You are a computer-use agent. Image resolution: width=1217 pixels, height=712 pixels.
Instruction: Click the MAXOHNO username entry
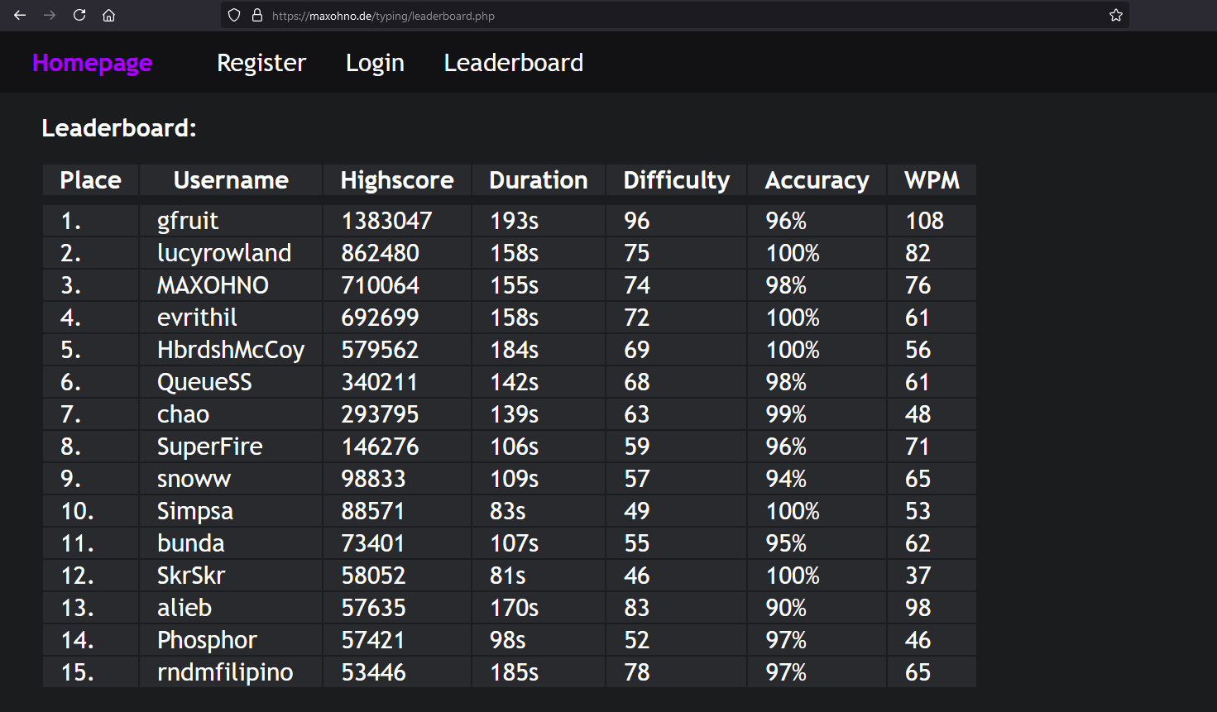pos(213,285)
